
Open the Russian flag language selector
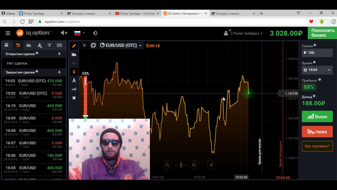pyautogui.click(x=79, y=33)
